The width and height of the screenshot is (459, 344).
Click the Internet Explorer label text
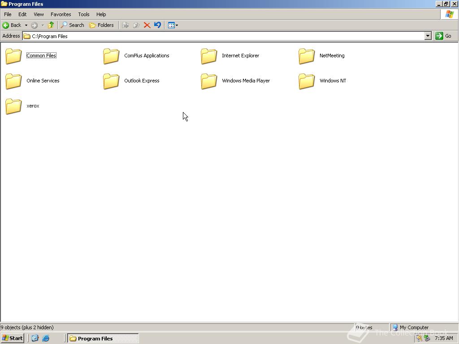tap(240, 56)
